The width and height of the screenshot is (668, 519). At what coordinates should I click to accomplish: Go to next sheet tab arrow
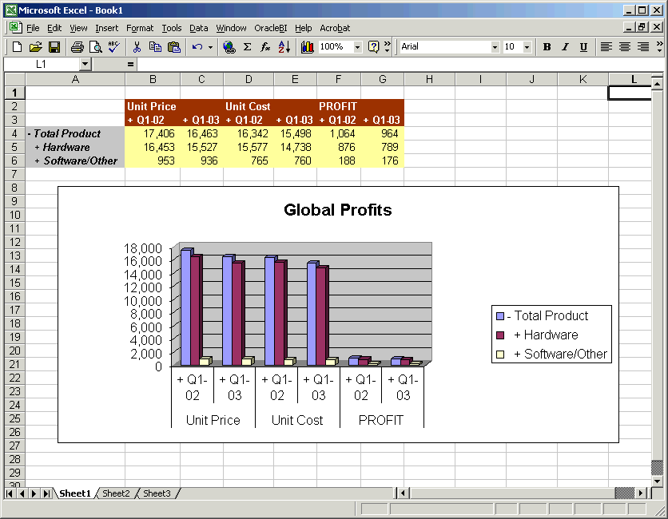(x=34, y=493)
